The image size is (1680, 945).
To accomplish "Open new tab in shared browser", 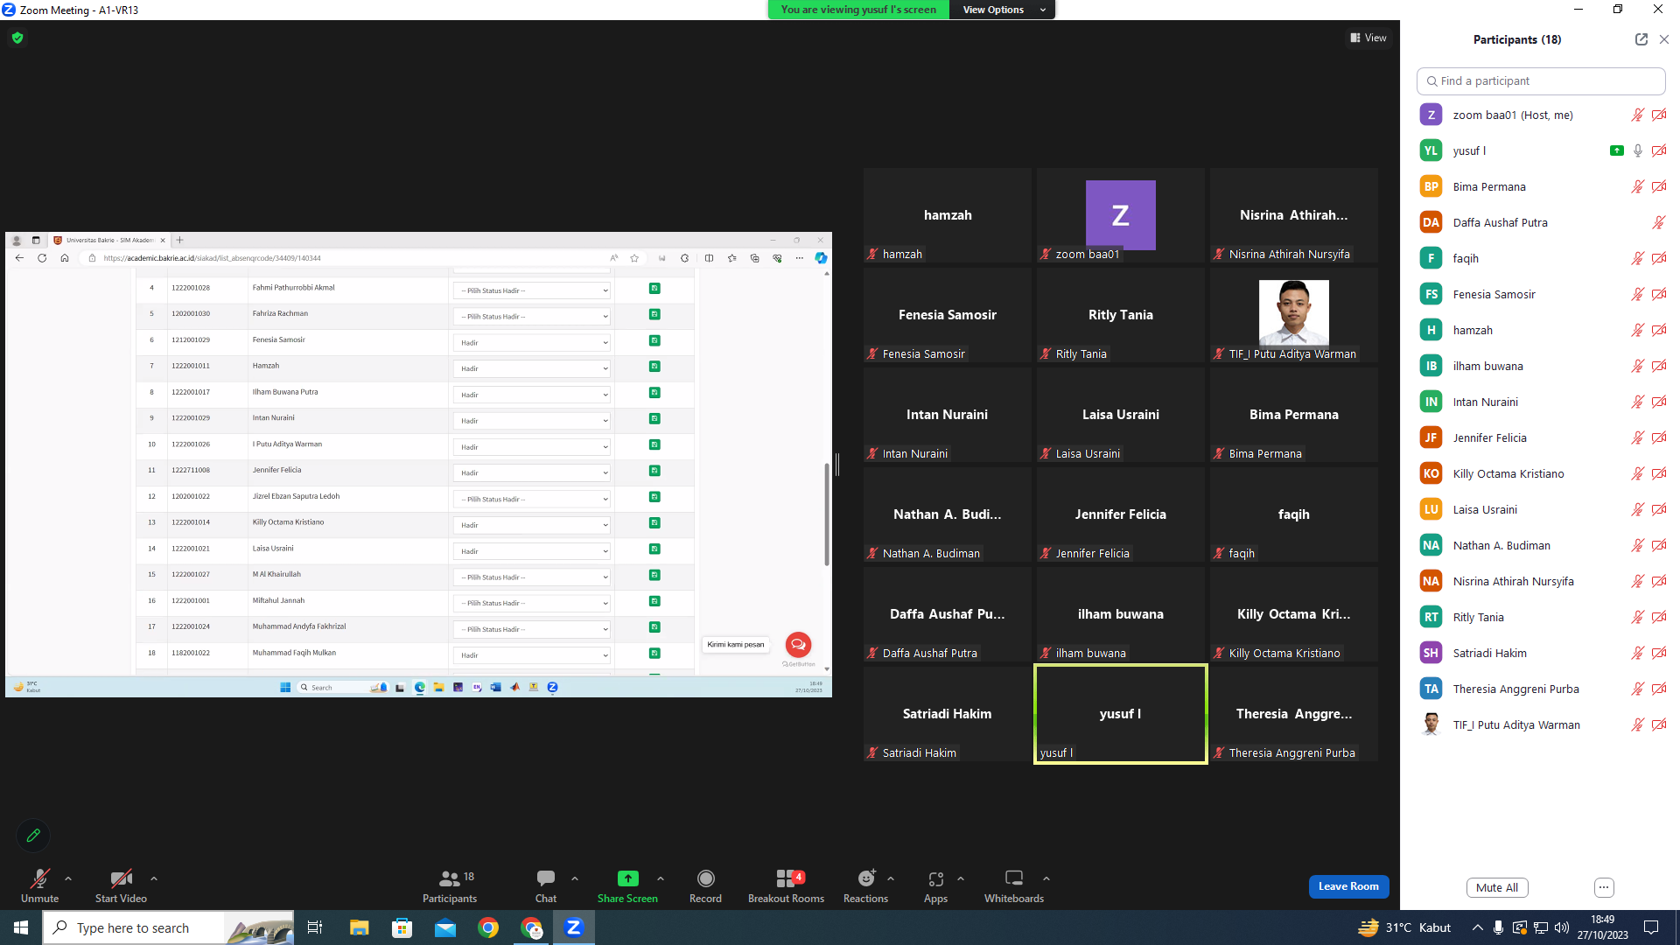I will [x=179, y=240].
